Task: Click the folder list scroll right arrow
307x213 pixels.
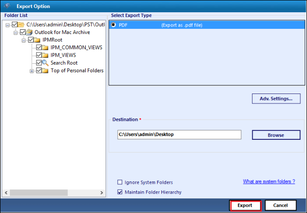Action: tap(101, 193)
